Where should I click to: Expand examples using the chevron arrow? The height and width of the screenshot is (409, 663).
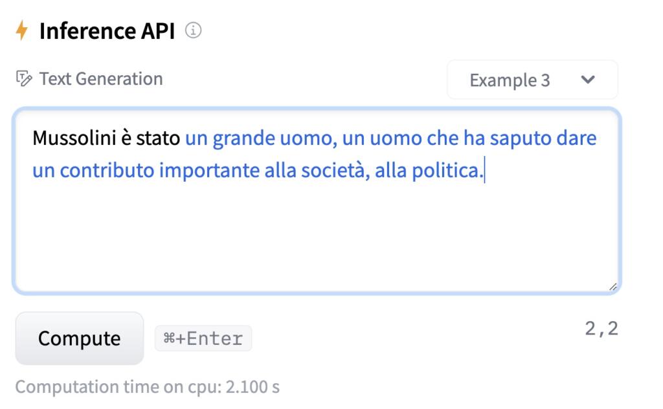coord(588,80)
